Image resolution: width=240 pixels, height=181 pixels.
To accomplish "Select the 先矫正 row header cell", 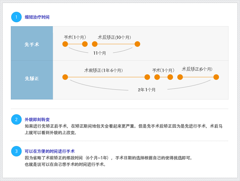I will coord(32,80).
